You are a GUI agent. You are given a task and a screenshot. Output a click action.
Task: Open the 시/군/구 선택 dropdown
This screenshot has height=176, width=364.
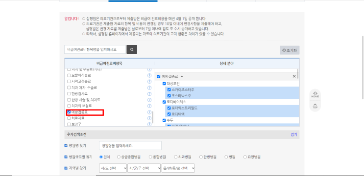pos(144,168)
